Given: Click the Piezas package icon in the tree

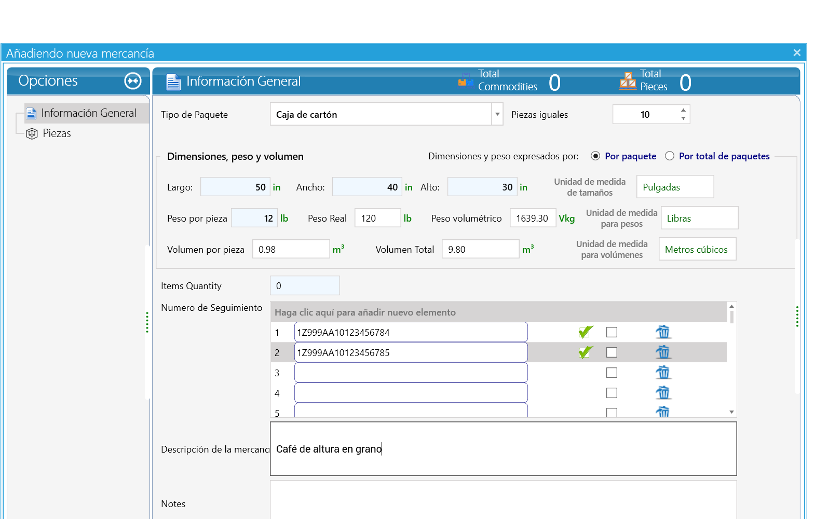Looking at the screenshot, I should pyautogui.click(x=32, y=134).
